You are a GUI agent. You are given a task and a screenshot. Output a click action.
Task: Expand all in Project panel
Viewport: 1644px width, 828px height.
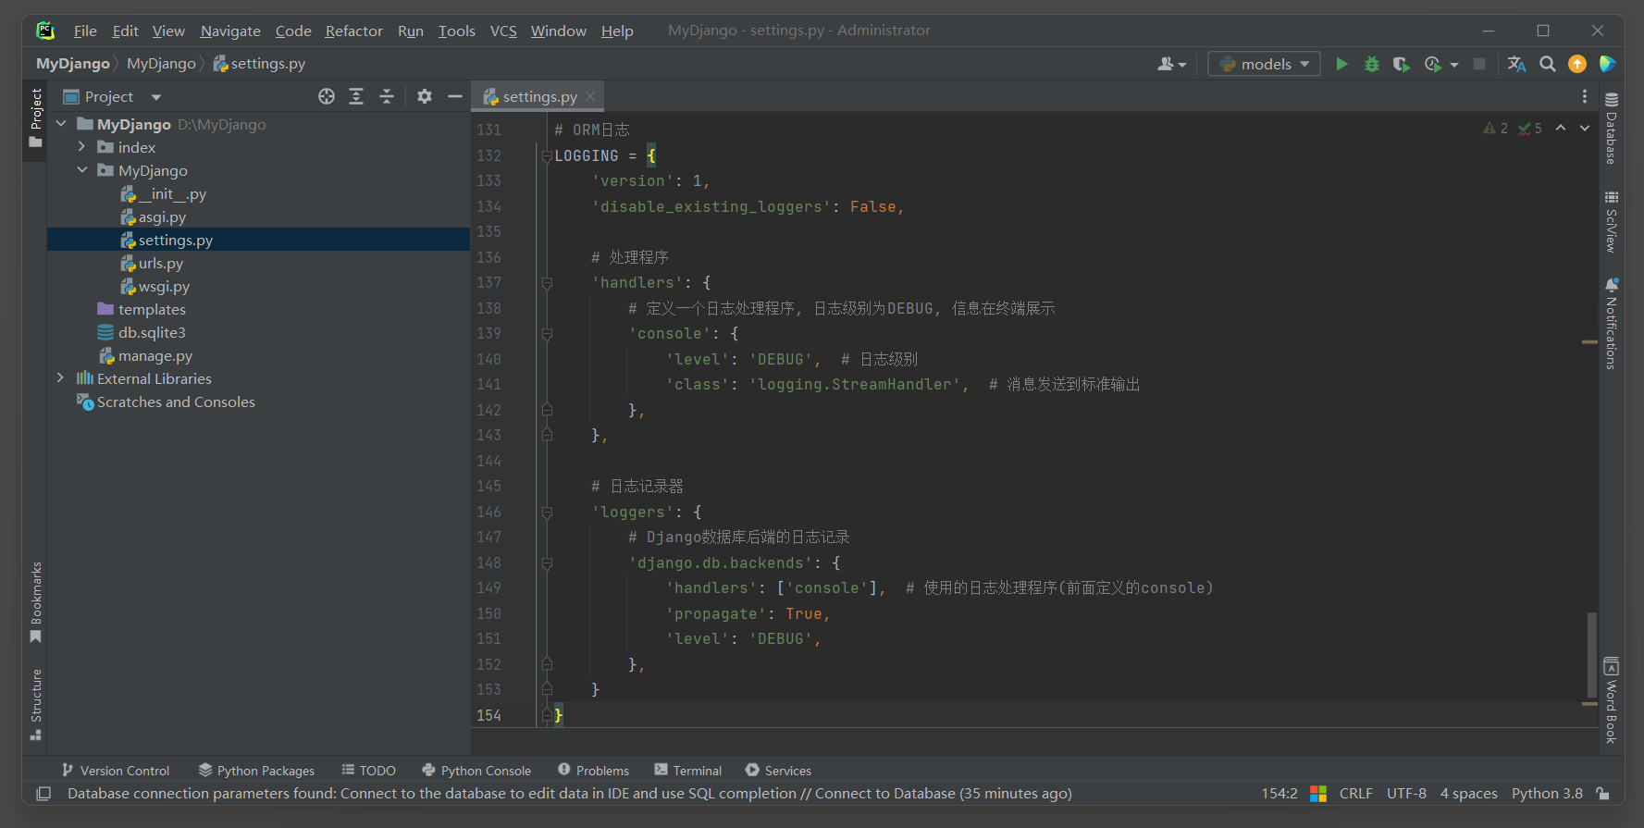(356, 96)
